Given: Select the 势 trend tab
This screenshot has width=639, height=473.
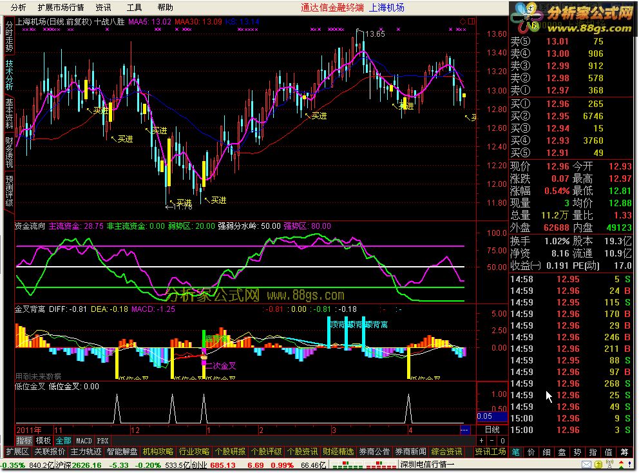Looking at the screenshot, I should point(577,452).
